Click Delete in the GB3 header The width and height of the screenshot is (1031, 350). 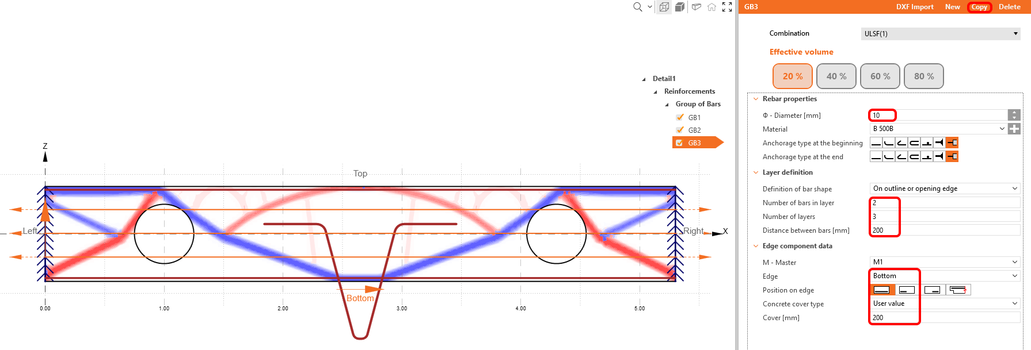pyautogui.click(x=1009, y=7)
